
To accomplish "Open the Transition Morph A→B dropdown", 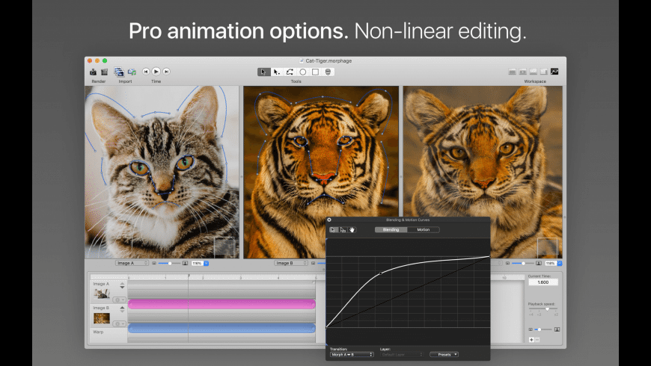I will click(x=352, y=355).
